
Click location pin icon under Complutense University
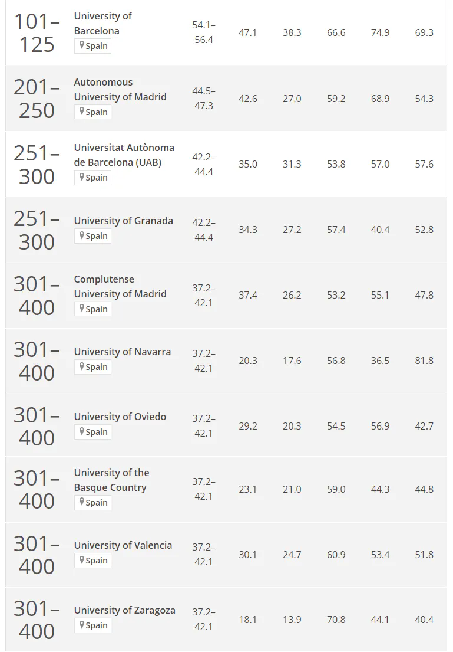pyautogui.click(x=82, y=309)
